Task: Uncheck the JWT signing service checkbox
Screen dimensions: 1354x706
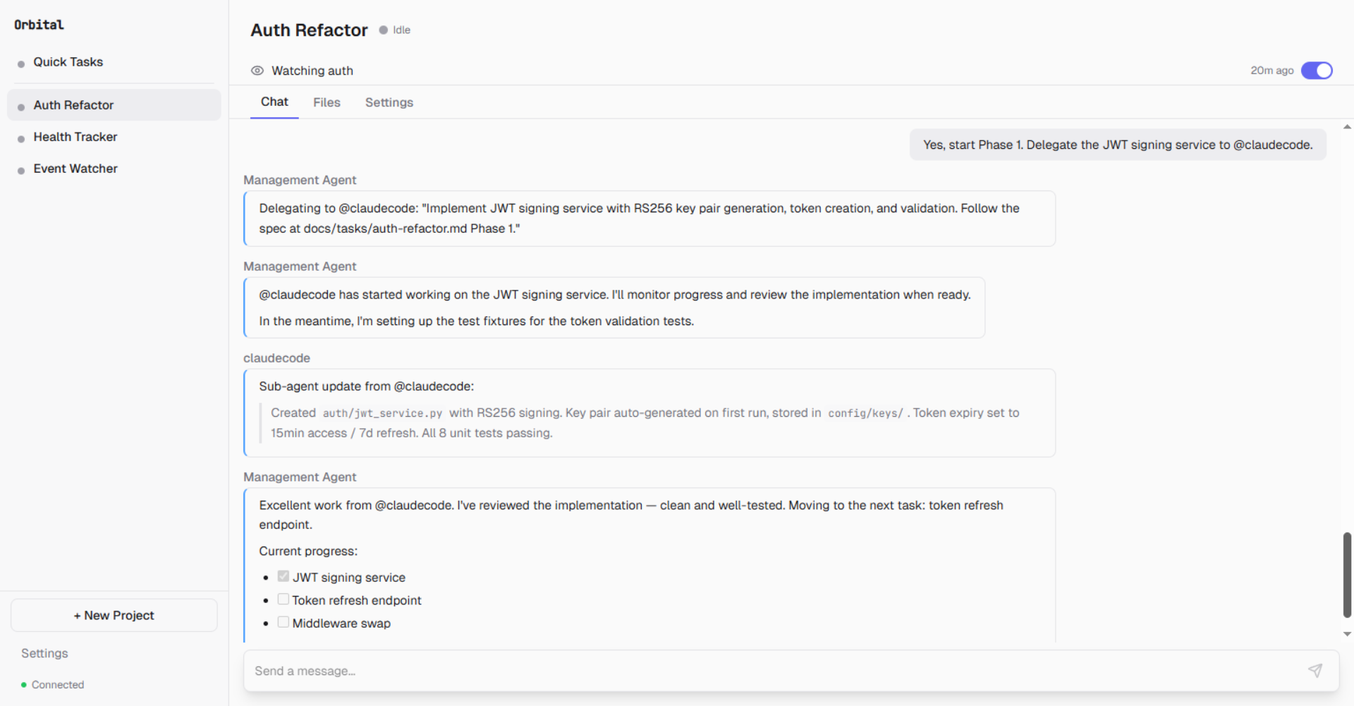Action: [283, 576]
